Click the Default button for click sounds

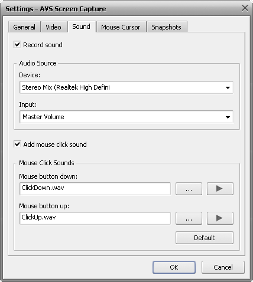(205, 238)
